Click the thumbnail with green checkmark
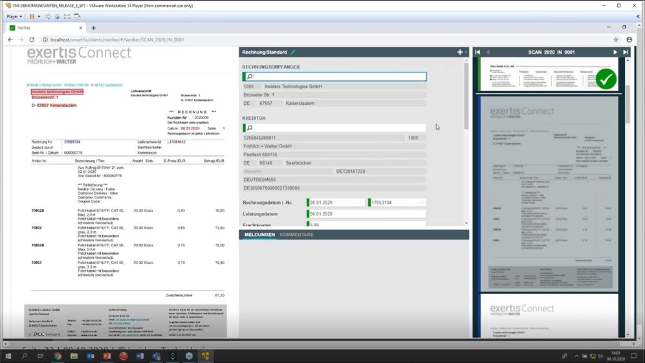645x363 pixels. tap(548, 76)
